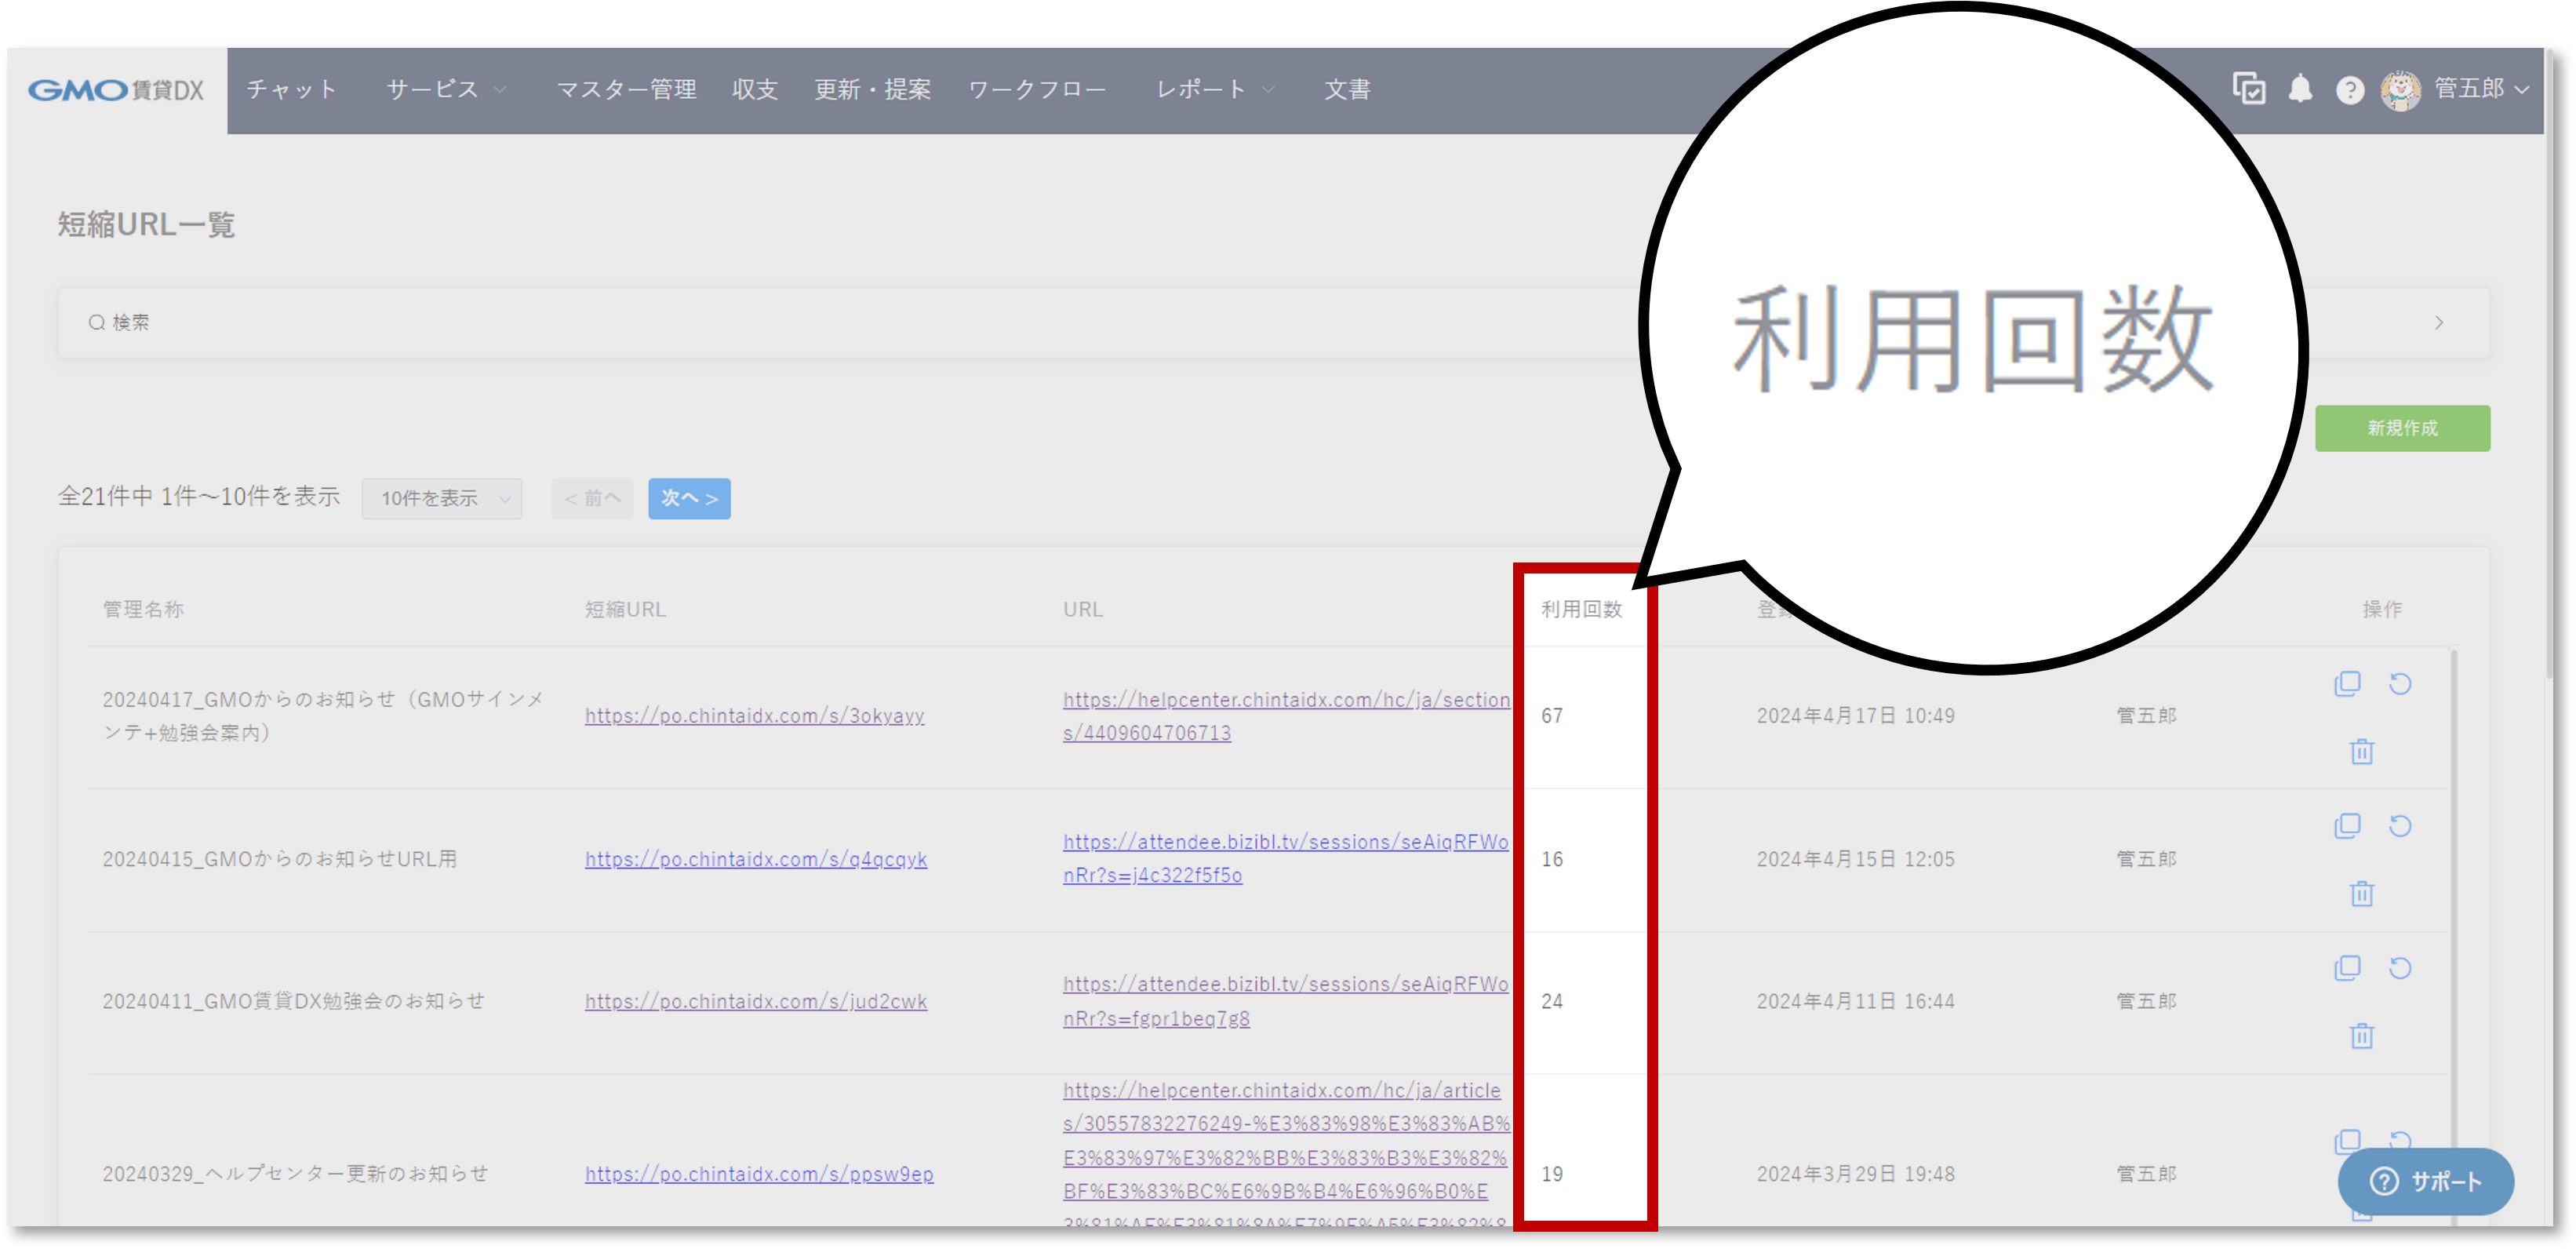Expand the search panel chevron on right
Image resolution: width=2576 pixels, height=1249 pixels.
pos(2438,323)
